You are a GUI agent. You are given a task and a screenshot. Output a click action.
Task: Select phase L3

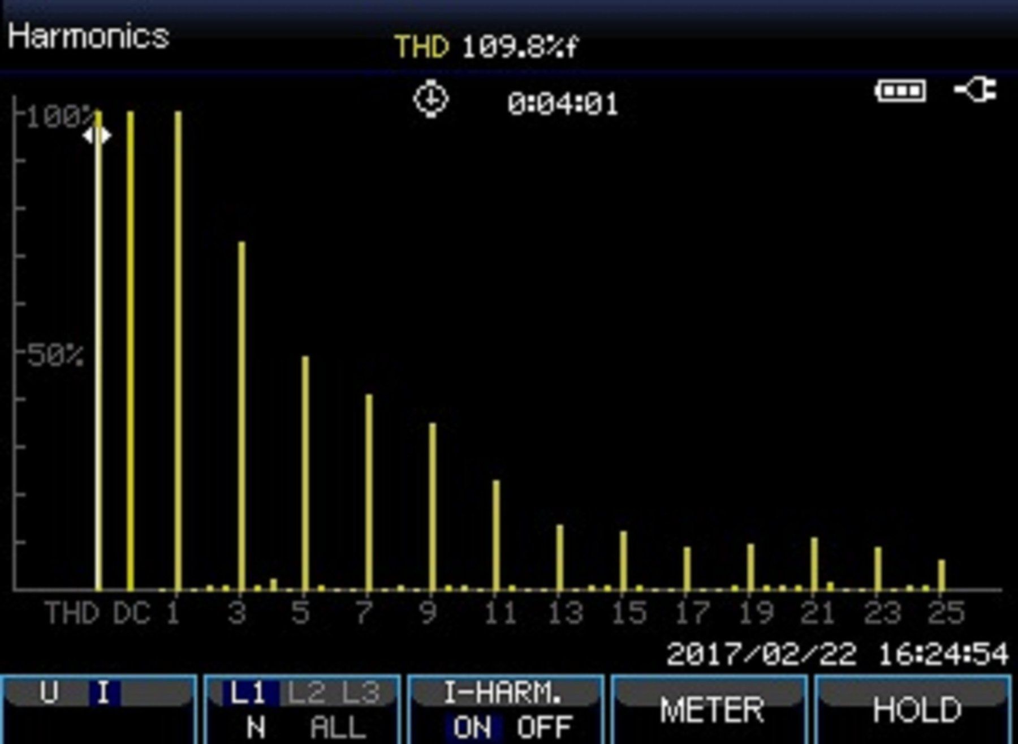pyautogui.click(x=360, y=693)
